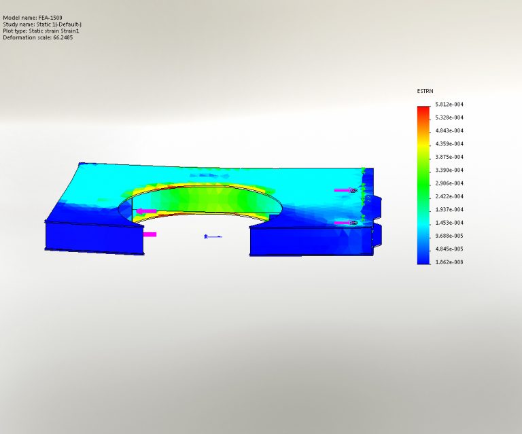Click legend value 2.906e-004
The width and height of the screenshot is (522, 434).
click(x=449, y=183)
